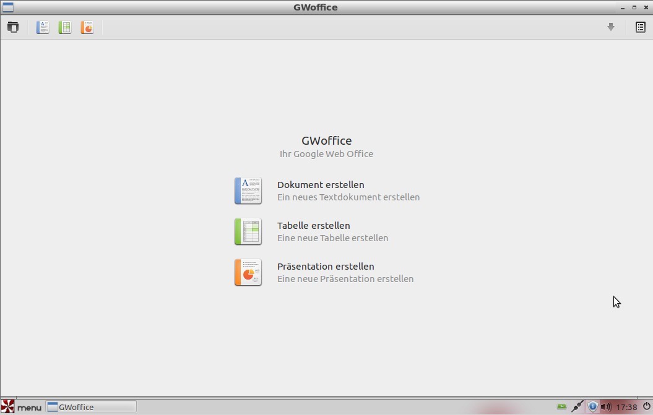Close the GWoffice window

(x=646, y=7)
